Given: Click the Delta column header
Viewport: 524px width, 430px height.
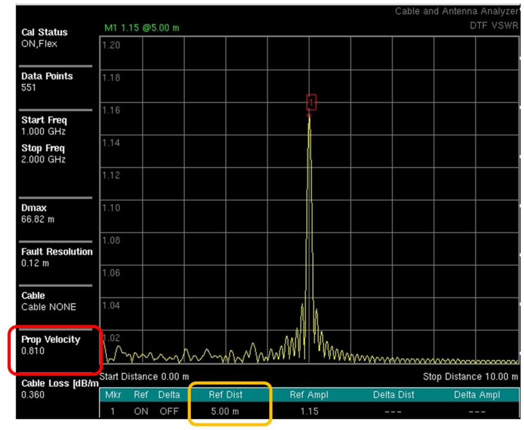Looking at the screenshot, I should 169,395.
